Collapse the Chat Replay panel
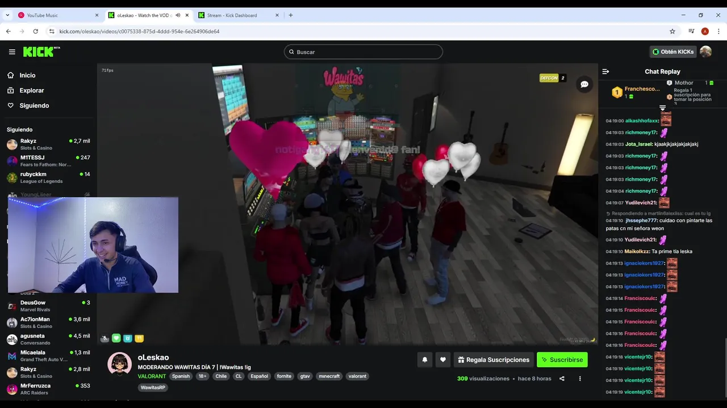This screenshot has width=727, height=408. [605, 71]
